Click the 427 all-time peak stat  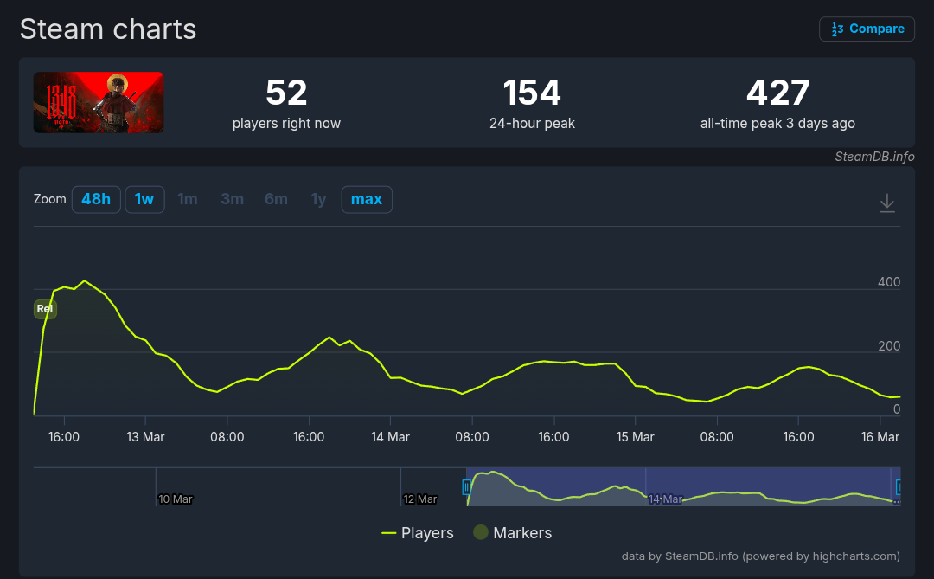777,93
